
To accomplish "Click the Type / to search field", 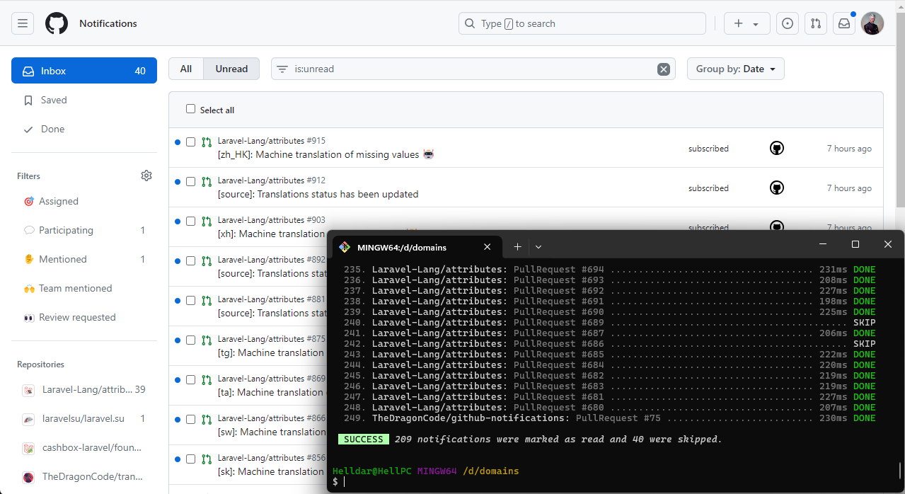I will [582, 23].
